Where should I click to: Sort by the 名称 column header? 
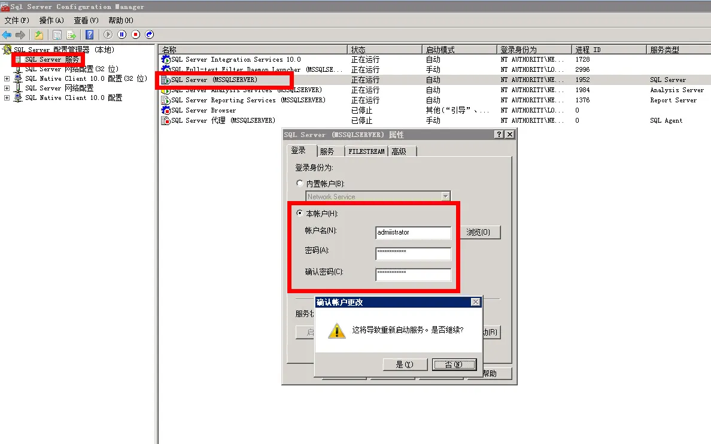[253, 50]
